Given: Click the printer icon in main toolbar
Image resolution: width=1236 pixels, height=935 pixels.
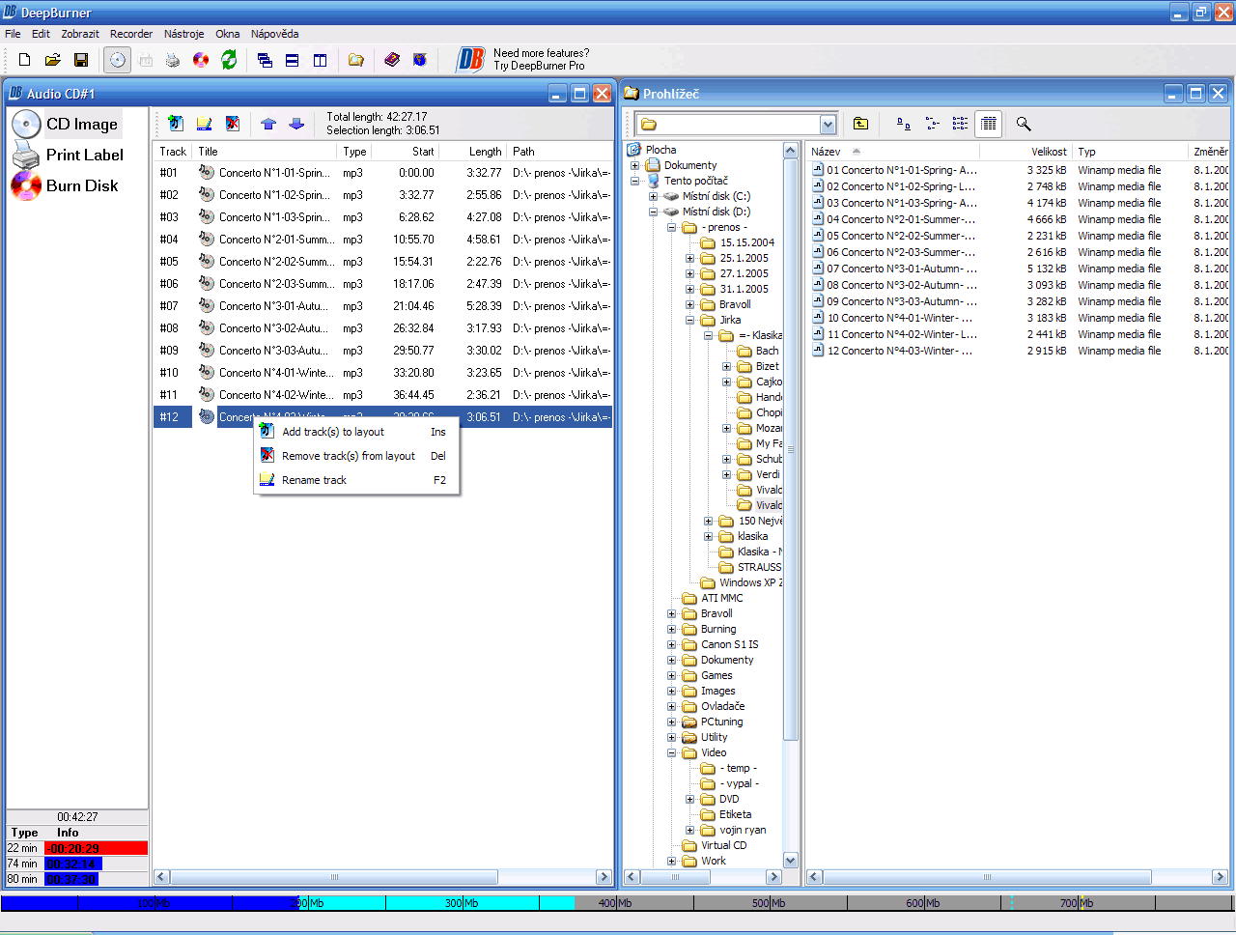Looking at the screenshot, I should [x=173, y=60].
